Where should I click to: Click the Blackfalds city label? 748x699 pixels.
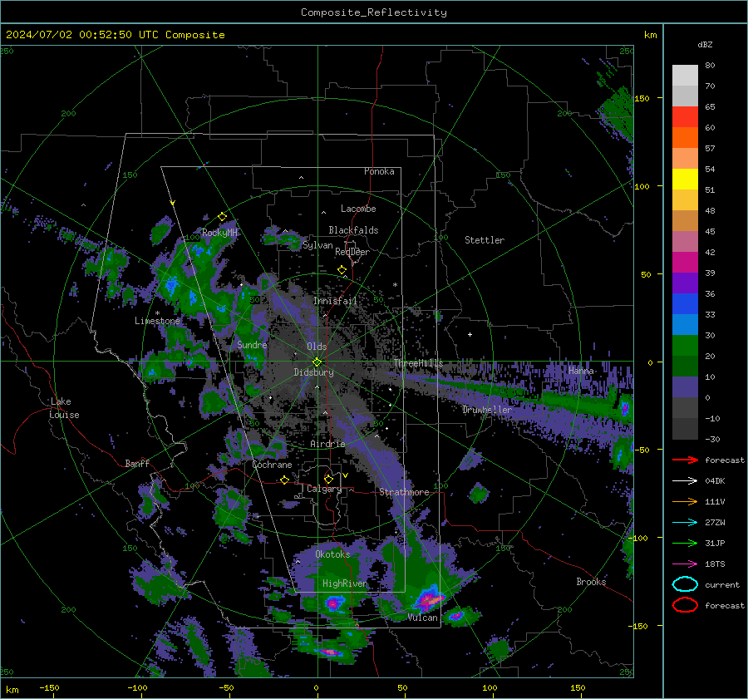tap(353, 230)
